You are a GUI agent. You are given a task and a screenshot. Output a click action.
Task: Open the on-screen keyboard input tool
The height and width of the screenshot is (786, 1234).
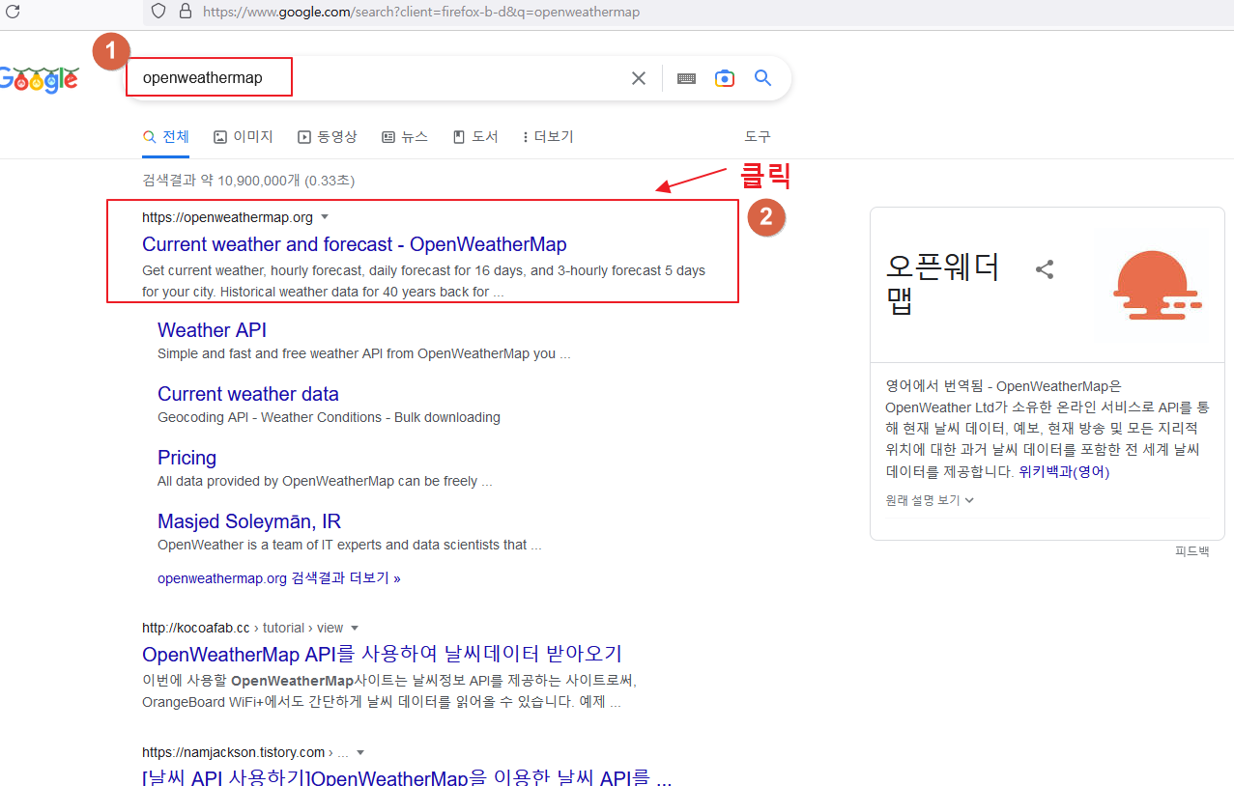(x=686, y=78)
